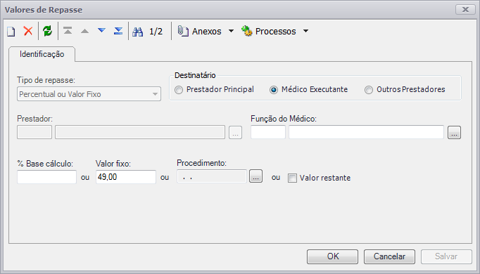The height and width of the screenshot is (274, 480).
Task: Go to previous record up arrow
Action: point(84,31)
